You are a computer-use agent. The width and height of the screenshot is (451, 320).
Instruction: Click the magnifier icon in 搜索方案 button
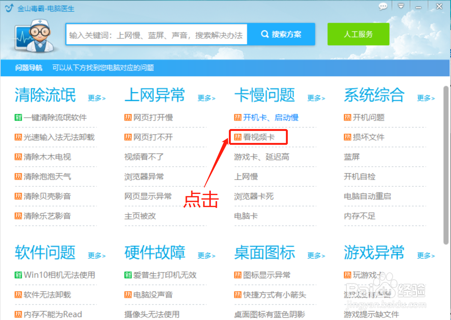[x=265, y=34]
